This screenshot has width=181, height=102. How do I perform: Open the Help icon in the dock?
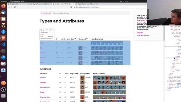(3, 31)
